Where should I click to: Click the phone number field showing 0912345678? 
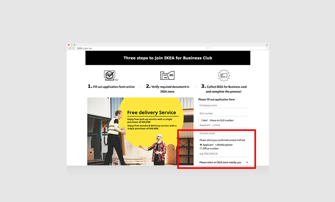click(223, 154)
